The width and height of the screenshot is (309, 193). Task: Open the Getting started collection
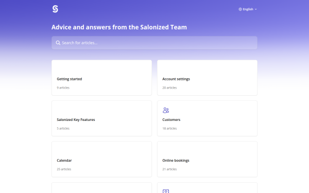pyautogui.click(x=101, y=78)
